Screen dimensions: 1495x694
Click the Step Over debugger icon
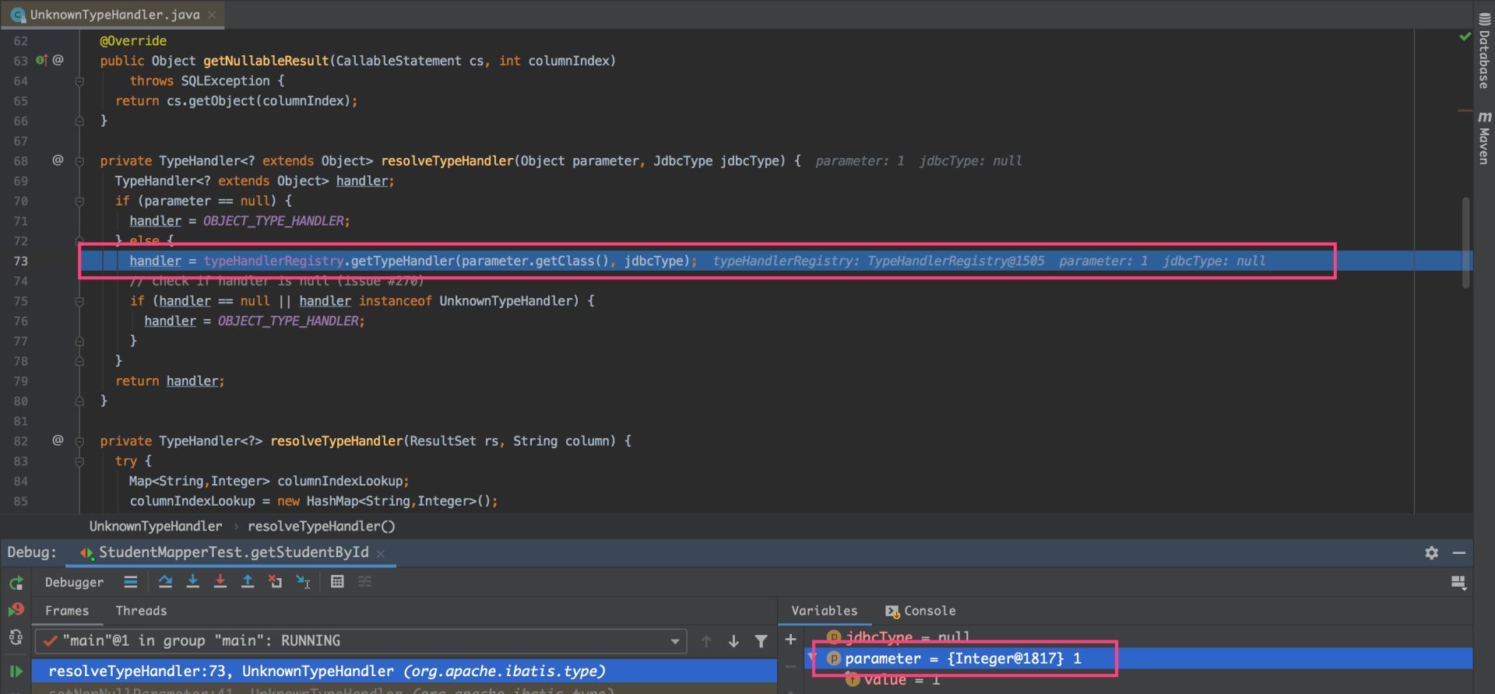165,581
